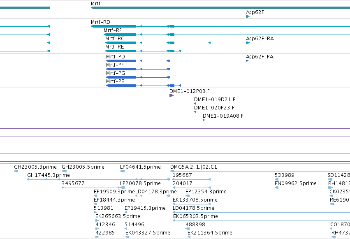
Task: Click the thick Mrtf-RD exon bar
Action: pyautogui.click(x=114, y=26)
